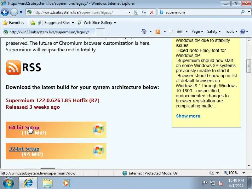Viewport: 252px width, 189px height.
Task: Open the search provider dropdown arrow
Action: point(249,12)
